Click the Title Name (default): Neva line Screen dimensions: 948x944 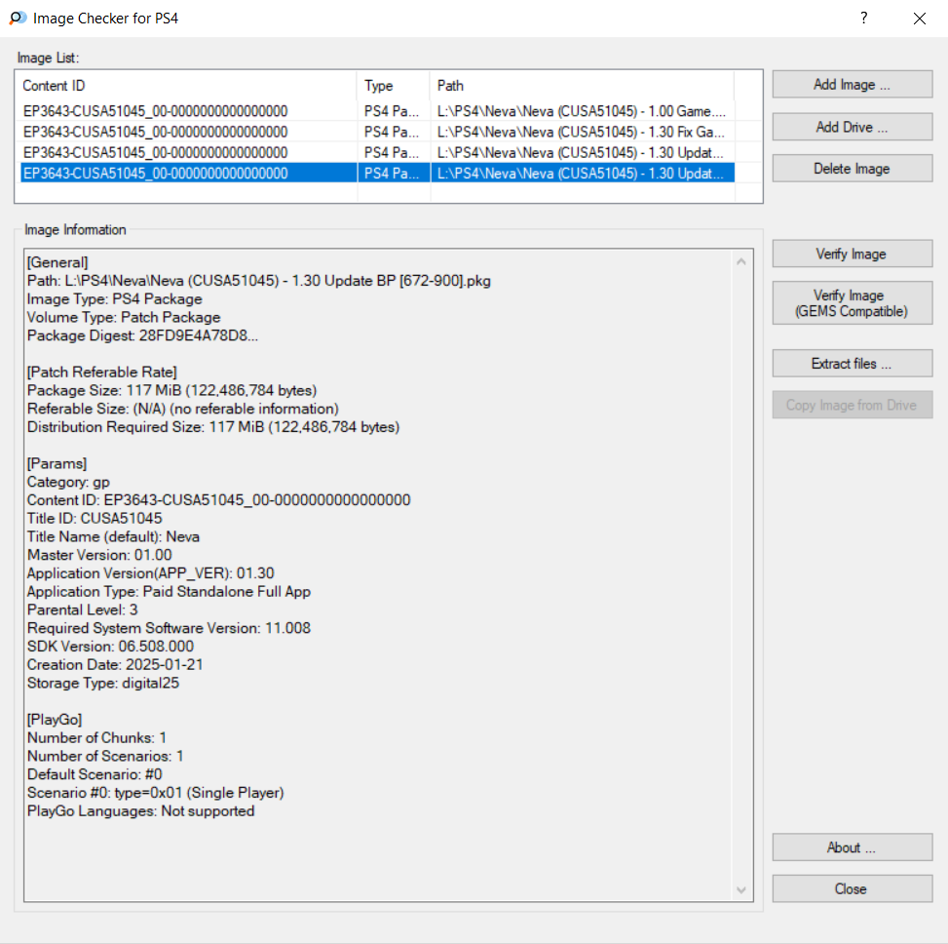[x=114, y=536]
